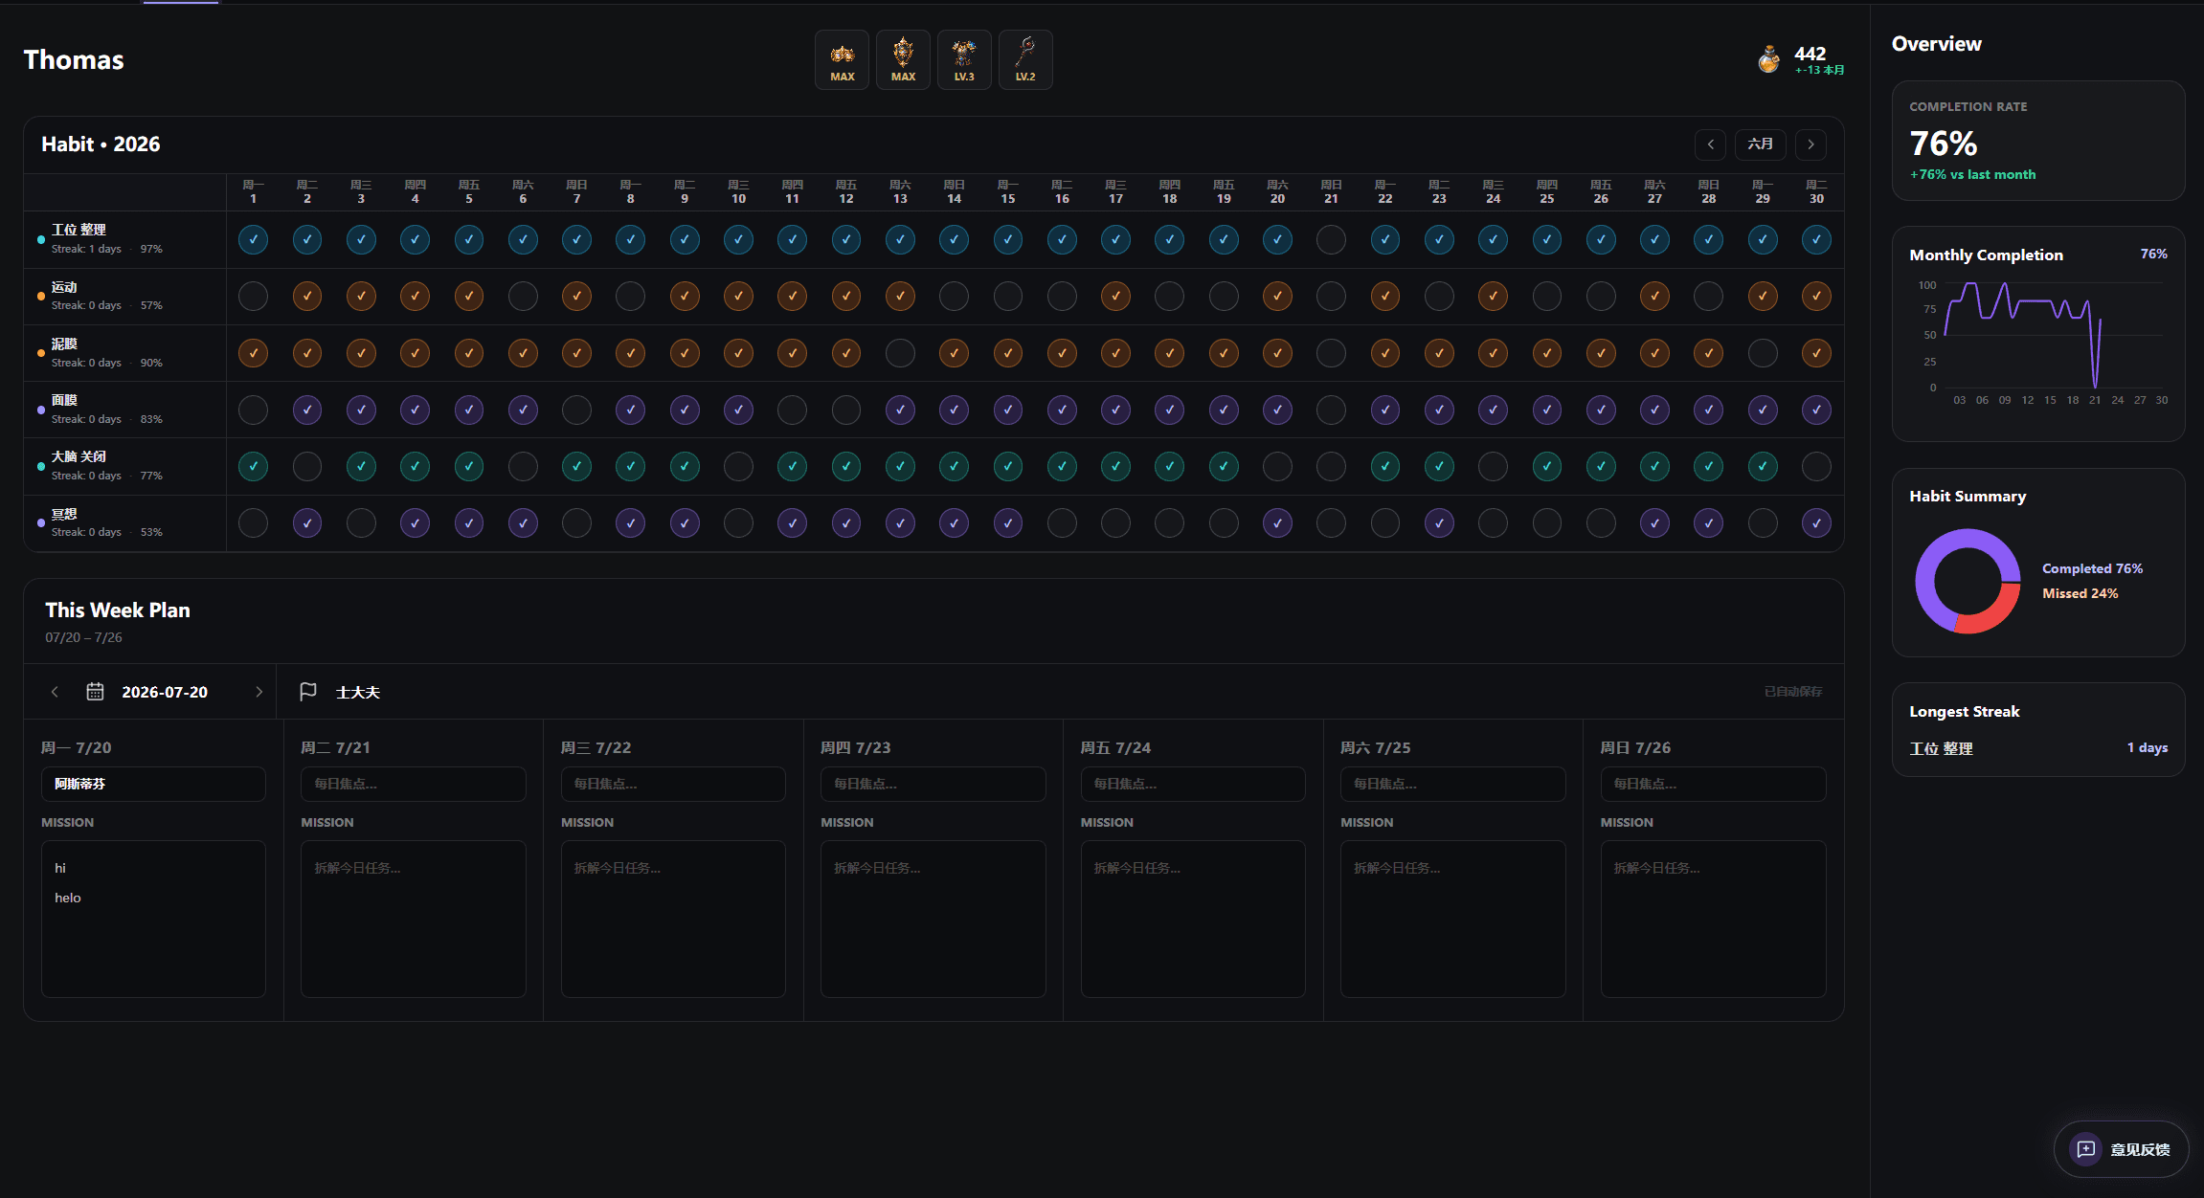Uncheck 冥想 on day 20
The width and height of the screenshot is (2204, 1198).
click(1277, 522)
